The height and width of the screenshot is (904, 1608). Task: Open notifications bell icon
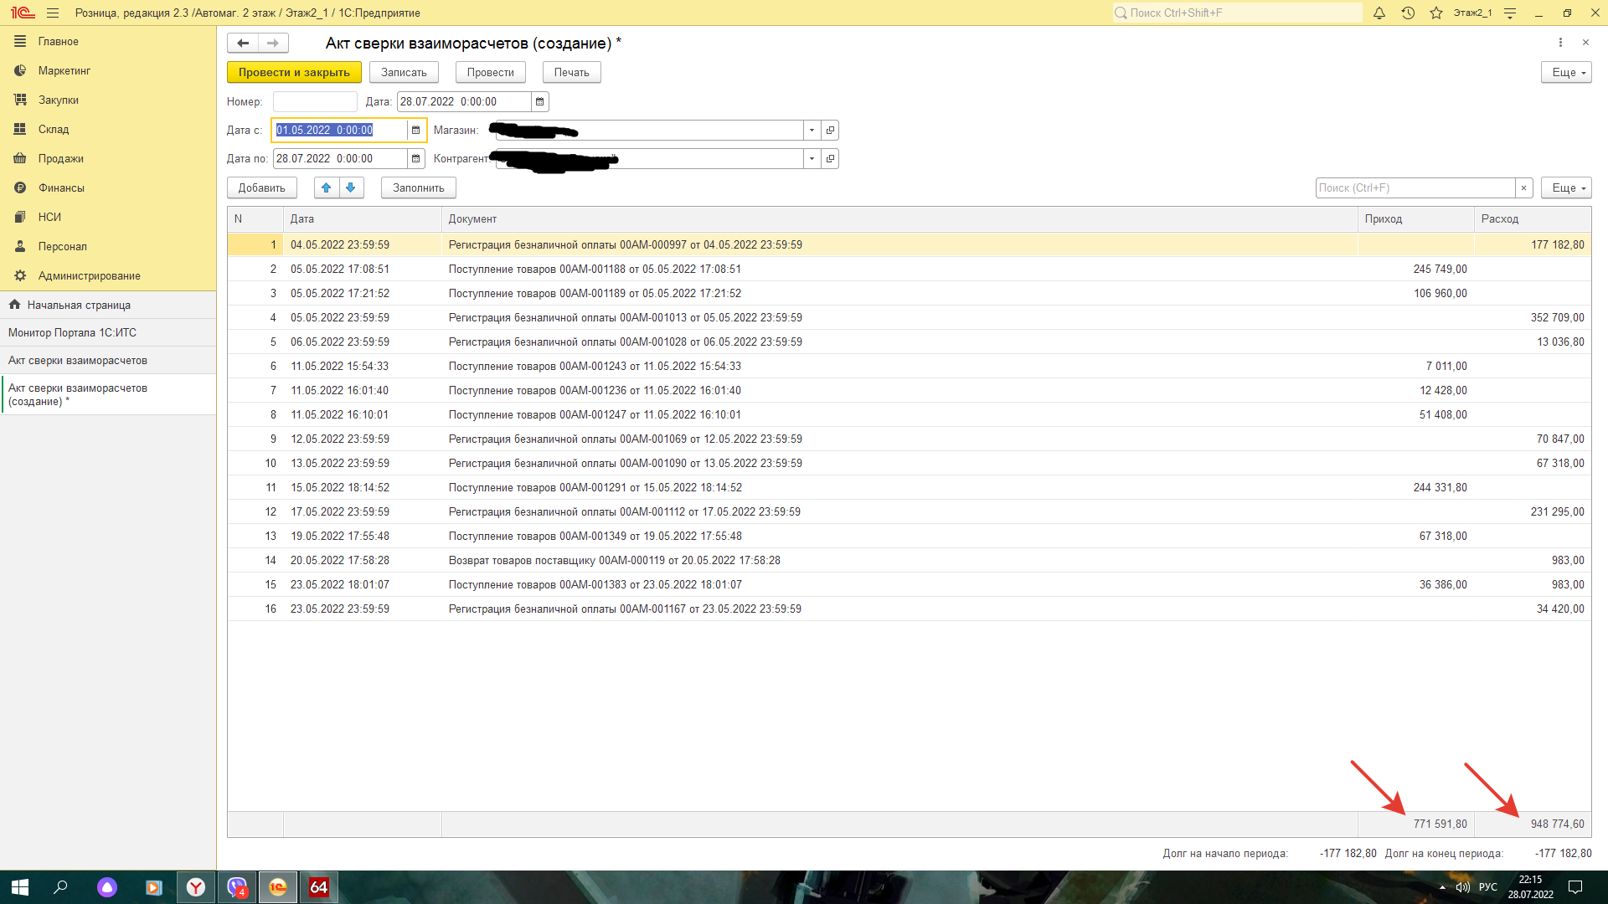pos(1379,13)
